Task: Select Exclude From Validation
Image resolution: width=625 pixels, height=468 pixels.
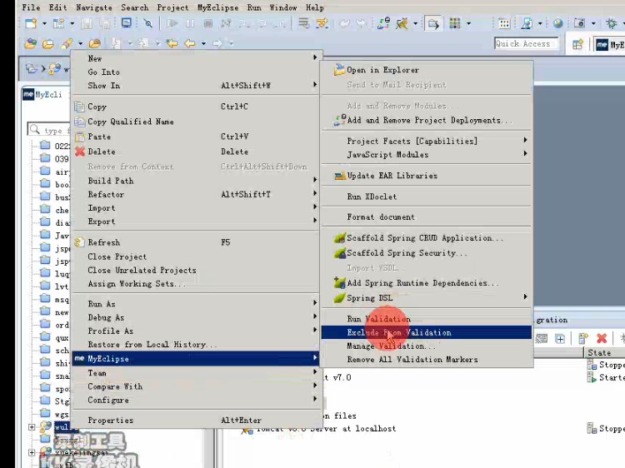Action: pyautogui.click(x=427, y=332)
